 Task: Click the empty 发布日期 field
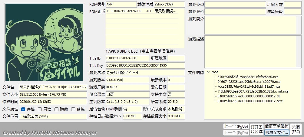click(x=176, y=87)
